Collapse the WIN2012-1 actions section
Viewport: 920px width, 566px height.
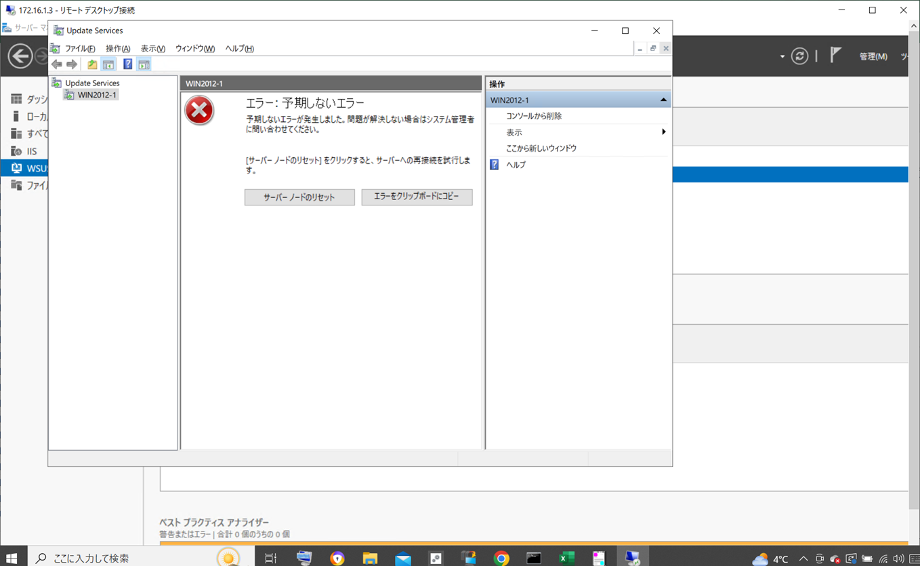click(x=663, y=100)
